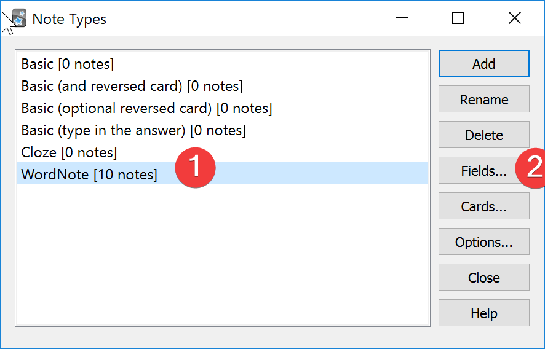Viewport: 545px width, 349px height.
Task: Select Basic (and reversed card) note type
Action: click(x=223, y=86)
